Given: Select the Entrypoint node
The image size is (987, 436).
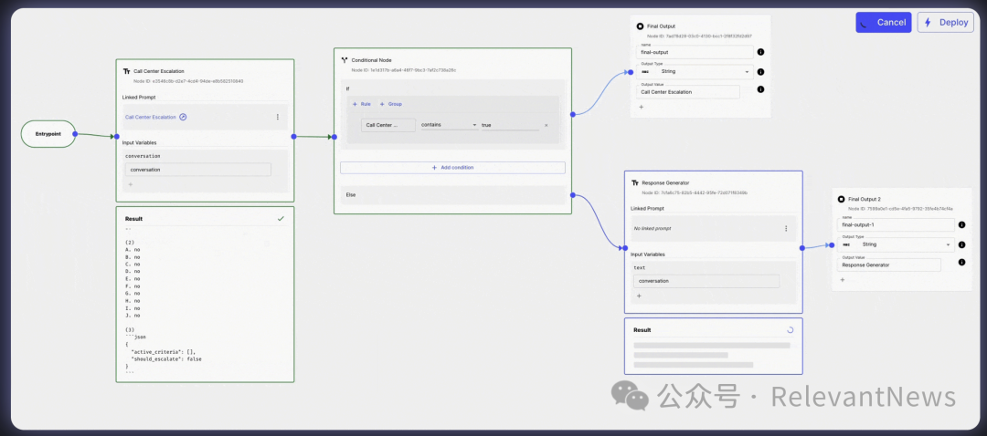Looking at the screenshot, I should coord(48,134).
